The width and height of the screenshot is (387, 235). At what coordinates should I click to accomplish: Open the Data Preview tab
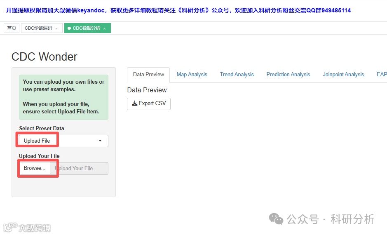click(x=148, y=75)
